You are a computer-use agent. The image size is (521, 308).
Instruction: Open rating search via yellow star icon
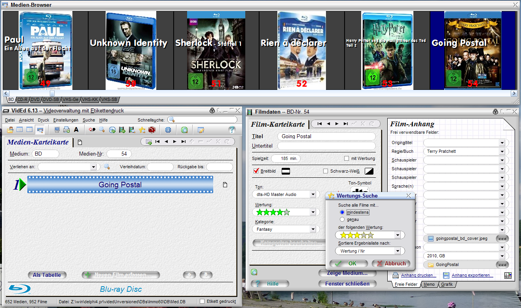point(142,129)
